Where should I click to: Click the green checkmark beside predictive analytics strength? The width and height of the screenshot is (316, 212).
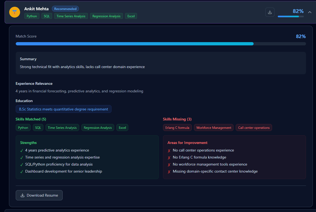click(21, 150)
